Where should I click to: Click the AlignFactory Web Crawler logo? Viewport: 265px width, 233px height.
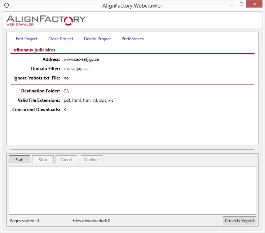[46, 20]
